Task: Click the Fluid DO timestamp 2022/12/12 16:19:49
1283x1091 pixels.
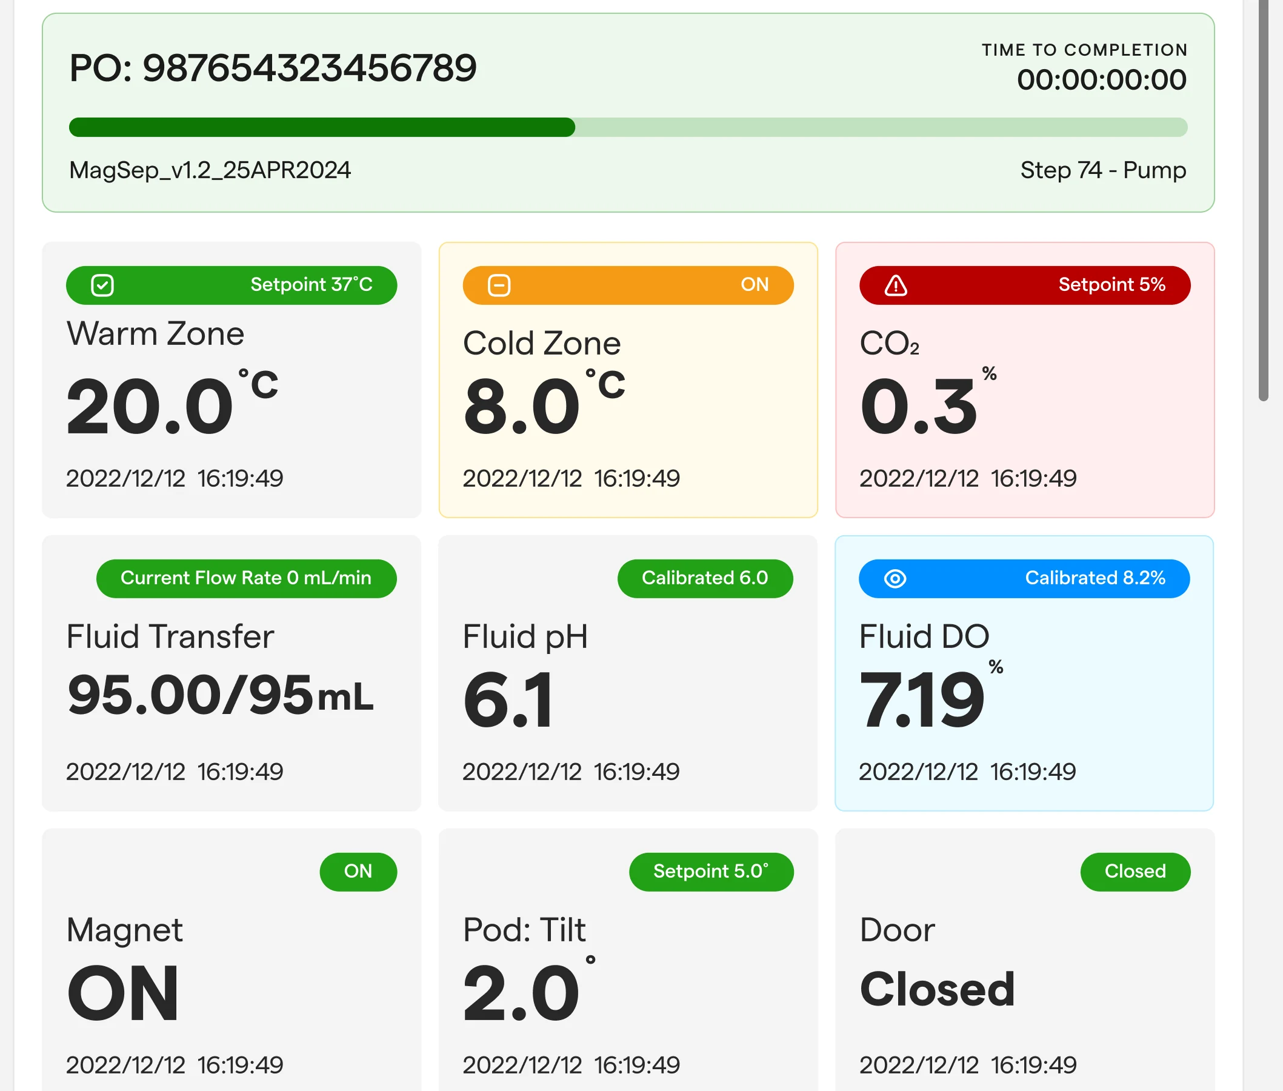Action: click(968, 771)
